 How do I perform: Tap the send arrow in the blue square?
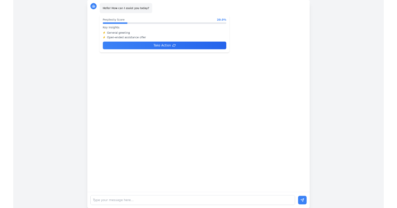tap(302, 200)
